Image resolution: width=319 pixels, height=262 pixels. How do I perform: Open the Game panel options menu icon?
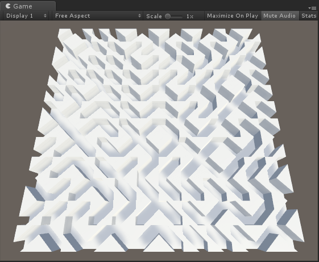pos(312,8)
